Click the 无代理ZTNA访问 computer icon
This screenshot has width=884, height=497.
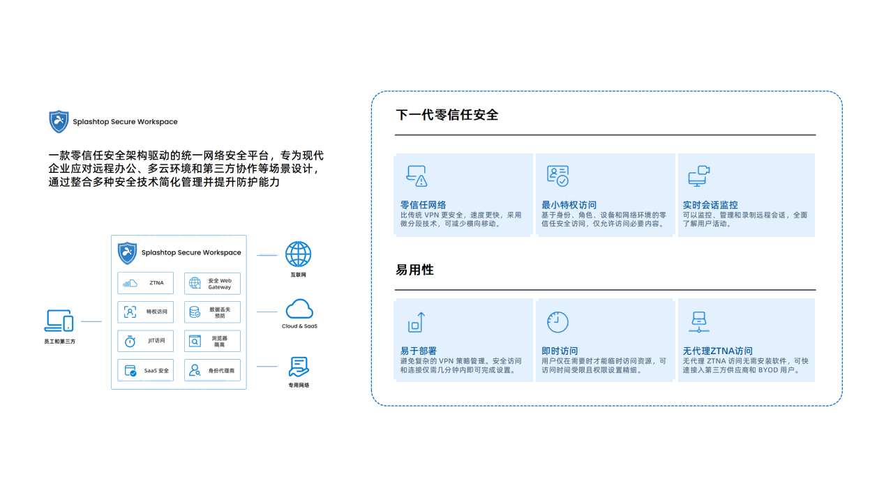(x=699, y=322)
